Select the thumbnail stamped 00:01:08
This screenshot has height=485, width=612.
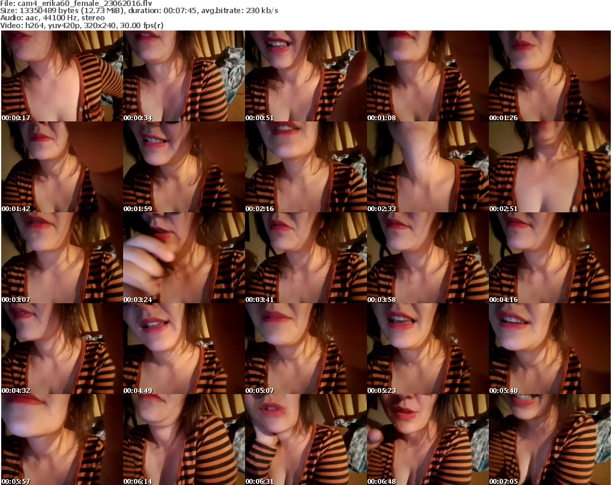[428, 76]
